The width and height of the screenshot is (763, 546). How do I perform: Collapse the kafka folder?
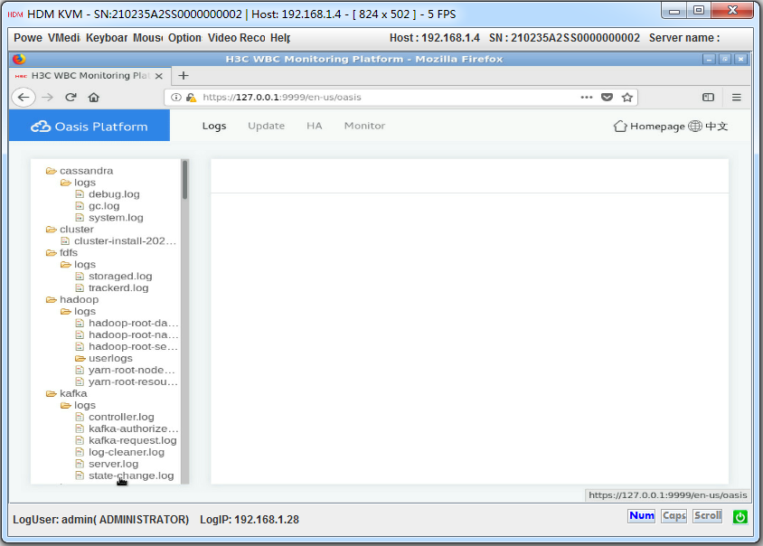point(52,393)
